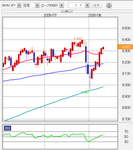
Task: Click the RSI 50 level label
Action: coord(126,137)
